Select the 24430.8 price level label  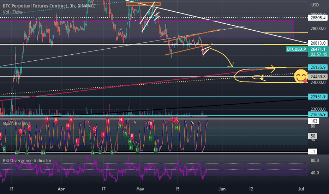click(318, 77)
